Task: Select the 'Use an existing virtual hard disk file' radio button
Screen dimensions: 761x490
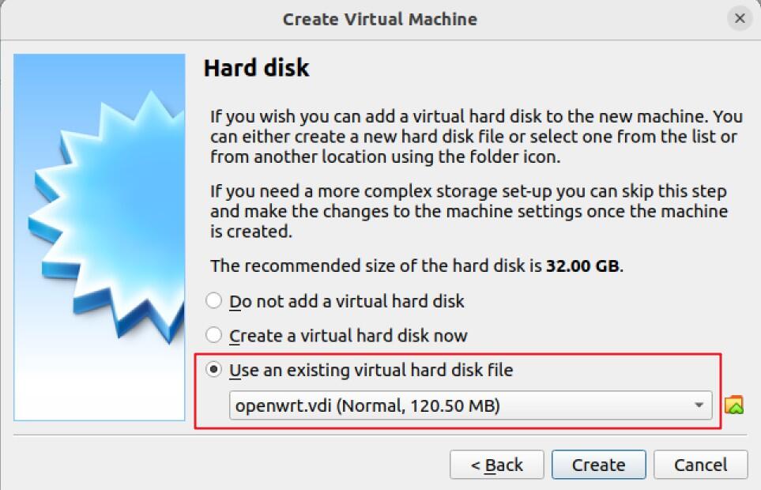Action: coord(213,370)
